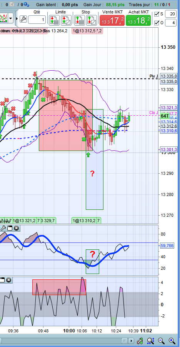
Task: Click the auto-fit zoom arrows magnifier icon
Action: 150,341
